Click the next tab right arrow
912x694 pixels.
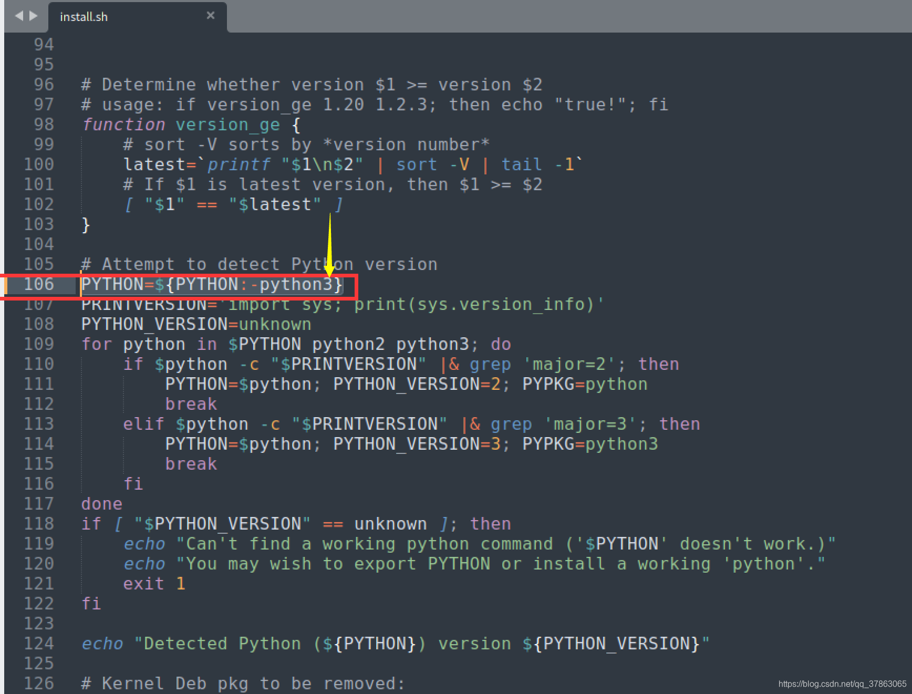point(34,16)
